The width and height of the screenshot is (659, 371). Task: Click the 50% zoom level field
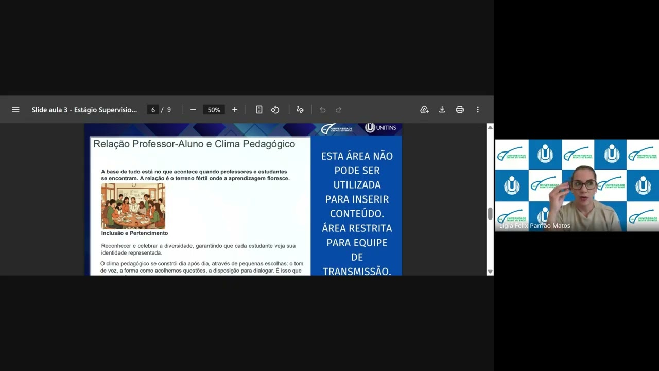point(214,110)
